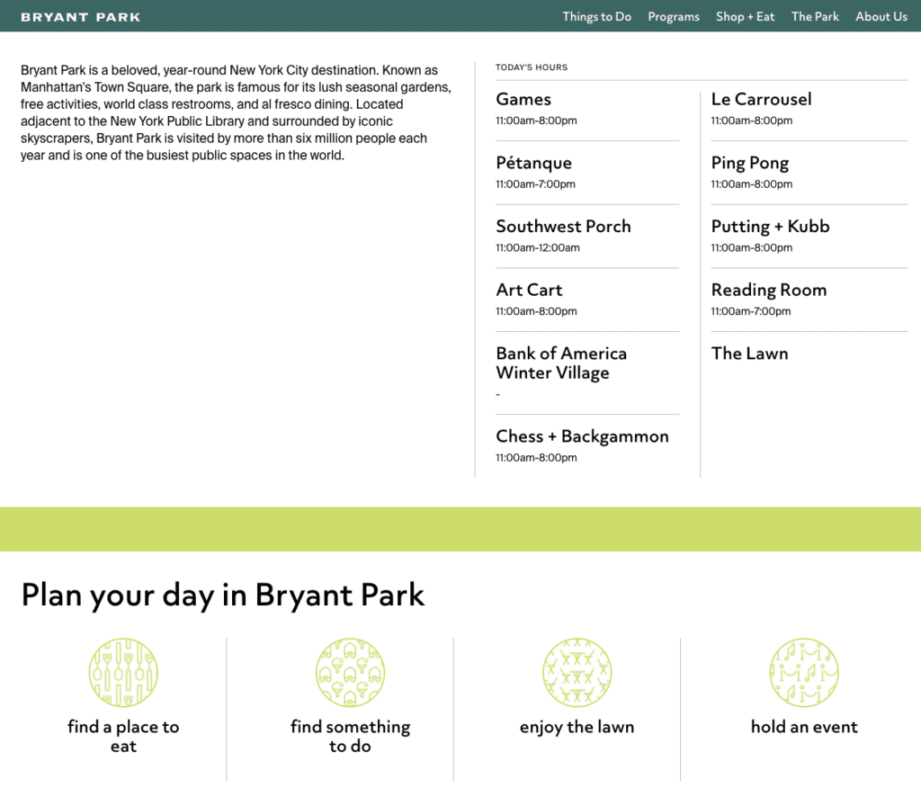921x788 pixels.
Task: Open the About Us menu
Action: [881, 16]
